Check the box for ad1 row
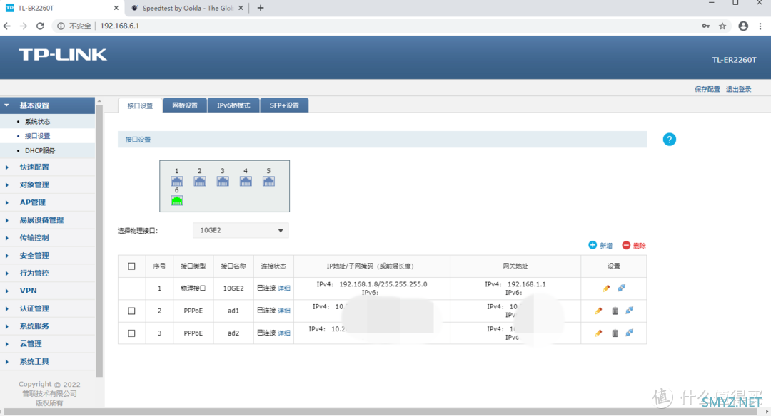 pyautogui.click(x=131, y=311)
